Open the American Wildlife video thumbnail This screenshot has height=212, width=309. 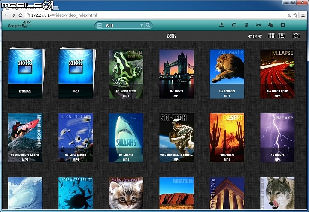(x=277, y=193)
